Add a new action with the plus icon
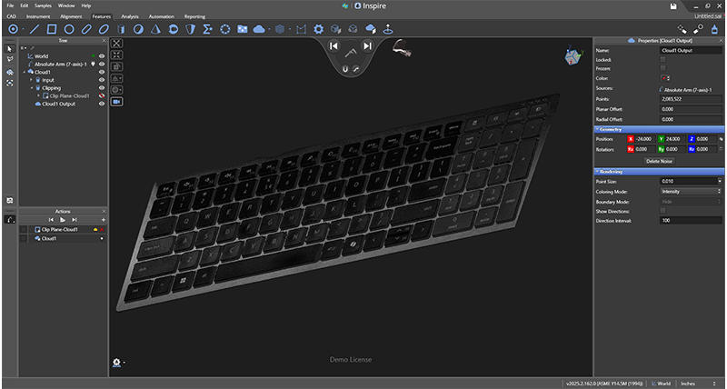The image size is (727, 389). pos(103,220)
